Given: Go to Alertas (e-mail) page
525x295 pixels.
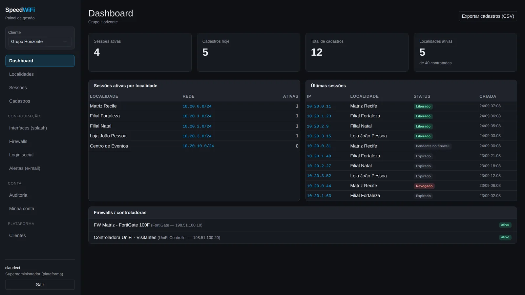Looking at the screenshot, I should [40, 168].
